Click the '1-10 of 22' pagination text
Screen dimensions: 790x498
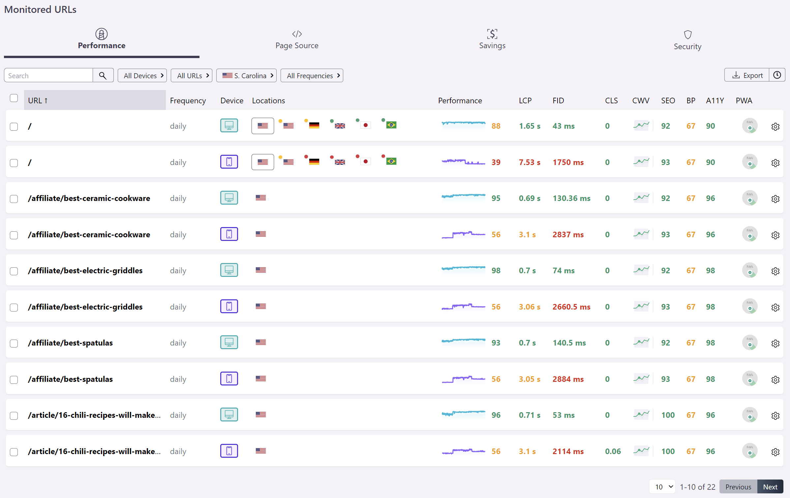697,487
